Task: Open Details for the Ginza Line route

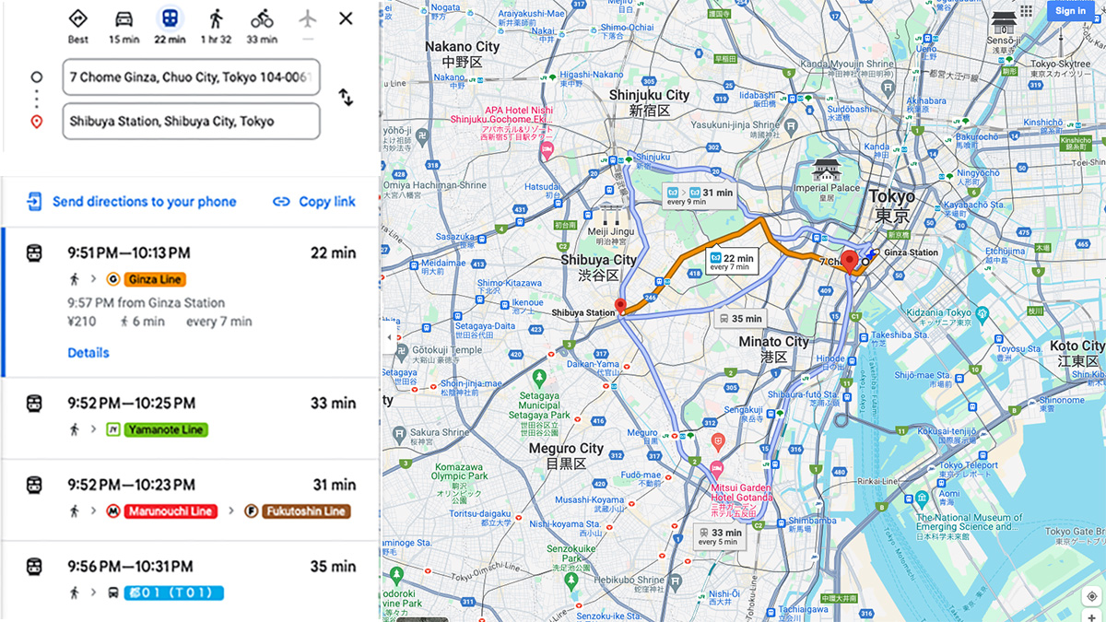Action: [88, 353]
